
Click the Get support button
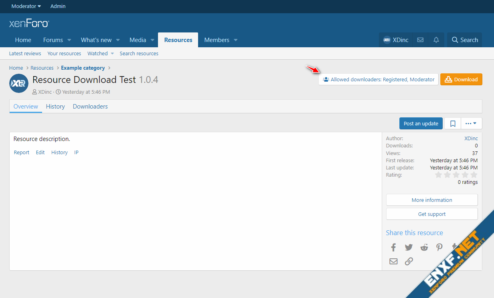pyautogui.click(x=432, y=214)
